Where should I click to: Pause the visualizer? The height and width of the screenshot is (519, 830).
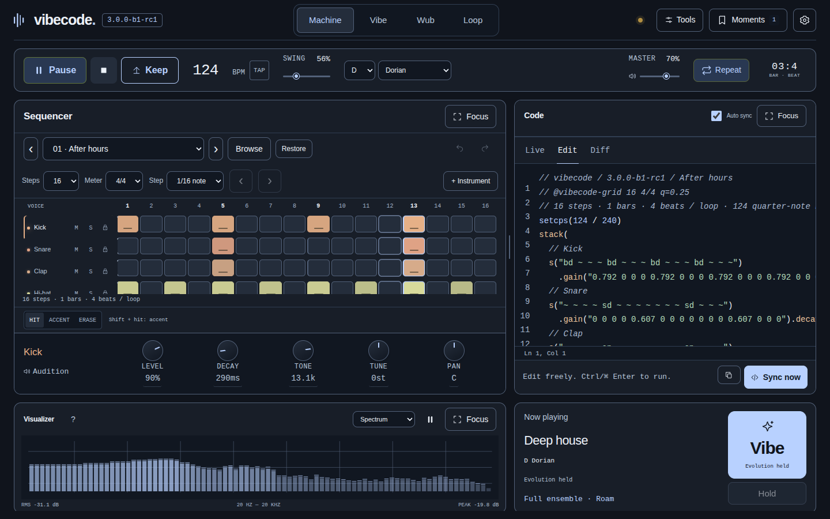[430, 419]
